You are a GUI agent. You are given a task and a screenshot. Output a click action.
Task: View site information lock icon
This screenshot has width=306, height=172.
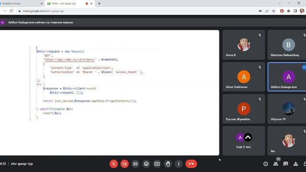click(x=19, y=11)
